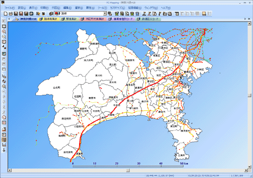Click the New document icon in toolbar
253x178 pixels.
(x=6, y=13)
